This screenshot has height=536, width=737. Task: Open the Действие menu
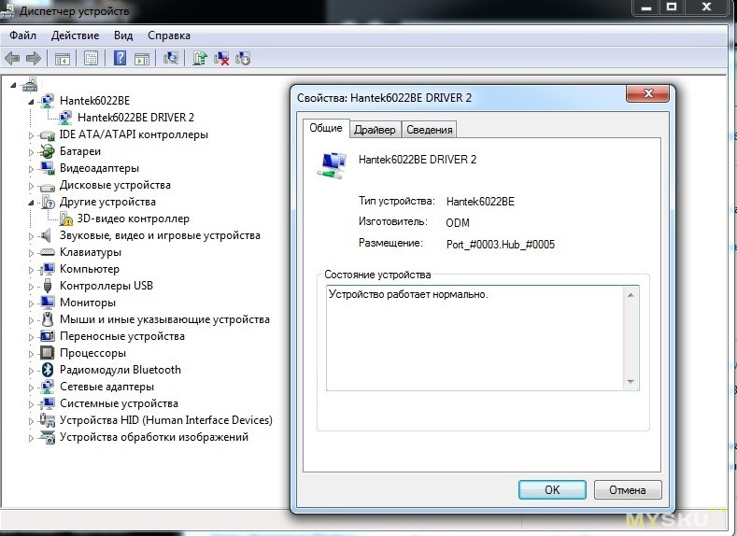[x=75, y=35]
